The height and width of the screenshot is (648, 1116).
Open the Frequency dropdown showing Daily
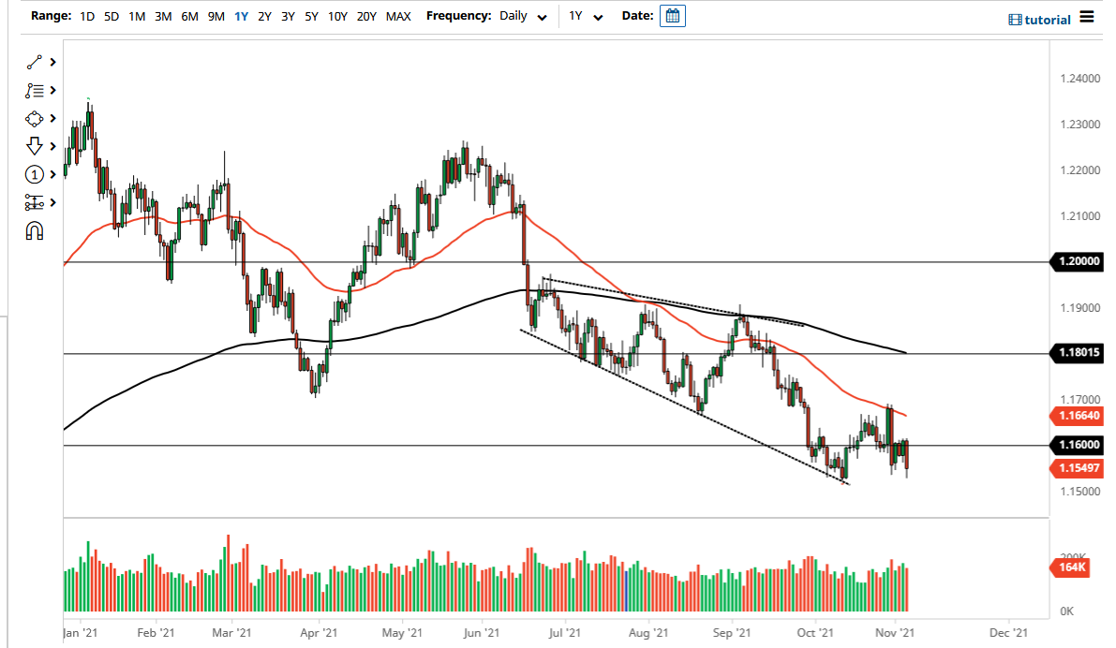(x=521, y=16)
